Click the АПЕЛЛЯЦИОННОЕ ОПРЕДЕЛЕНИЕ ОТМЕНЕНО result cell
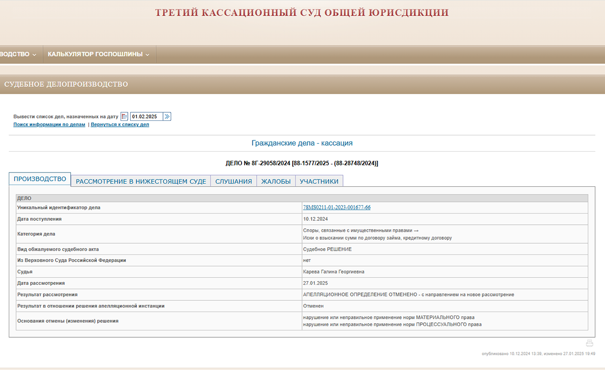The image size is (605, 370). [408, 295]
